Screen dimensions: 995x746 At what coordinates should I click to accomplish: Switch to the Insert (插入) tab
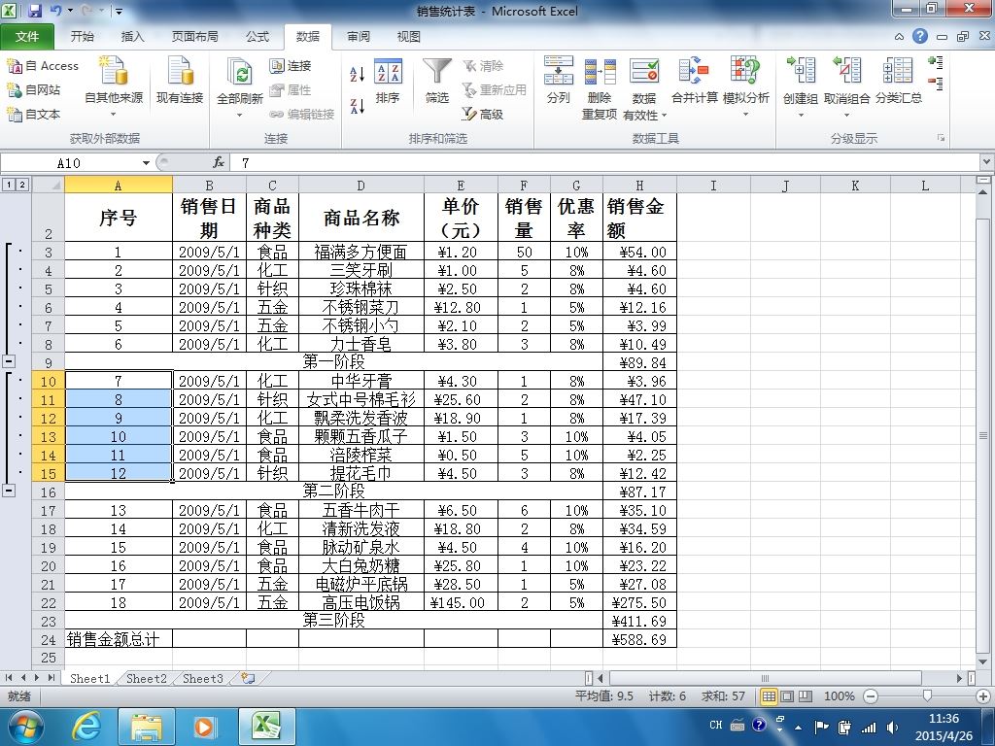click(x=132, y=37)
